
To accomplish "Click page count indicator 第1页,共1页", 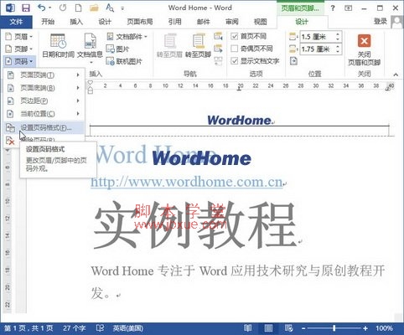I will [28, 328].
